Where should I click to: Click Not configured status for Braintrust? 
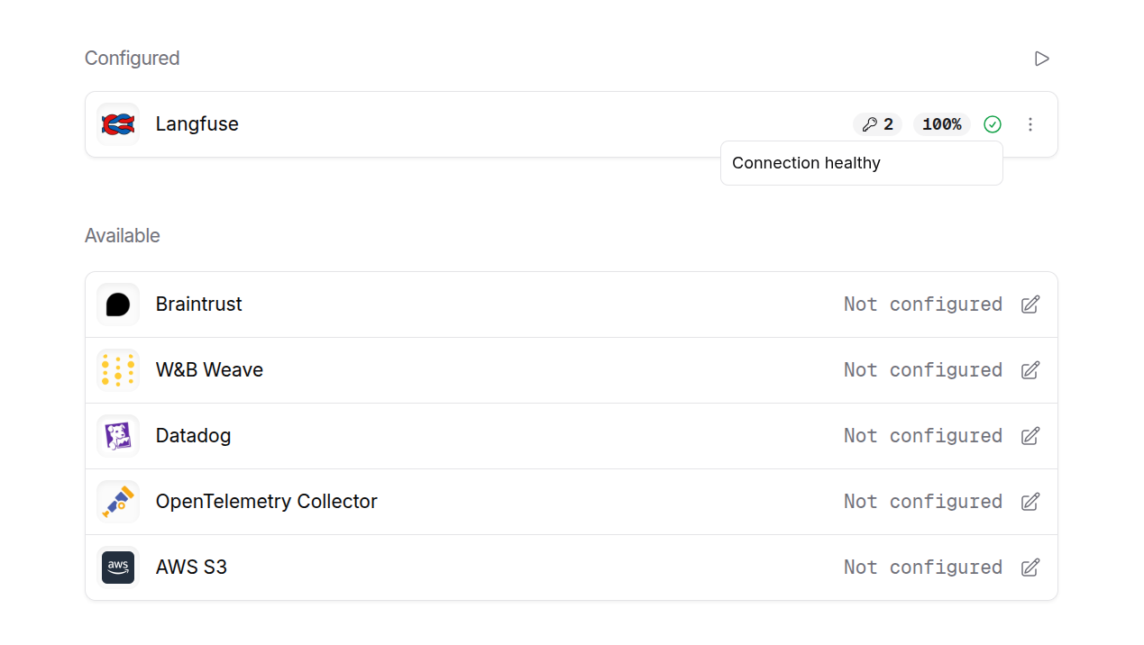click(x=922, y=304)
